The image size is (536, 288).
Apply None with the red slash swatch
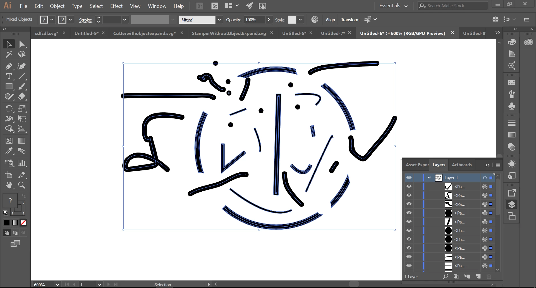click(x=23, y=223)
